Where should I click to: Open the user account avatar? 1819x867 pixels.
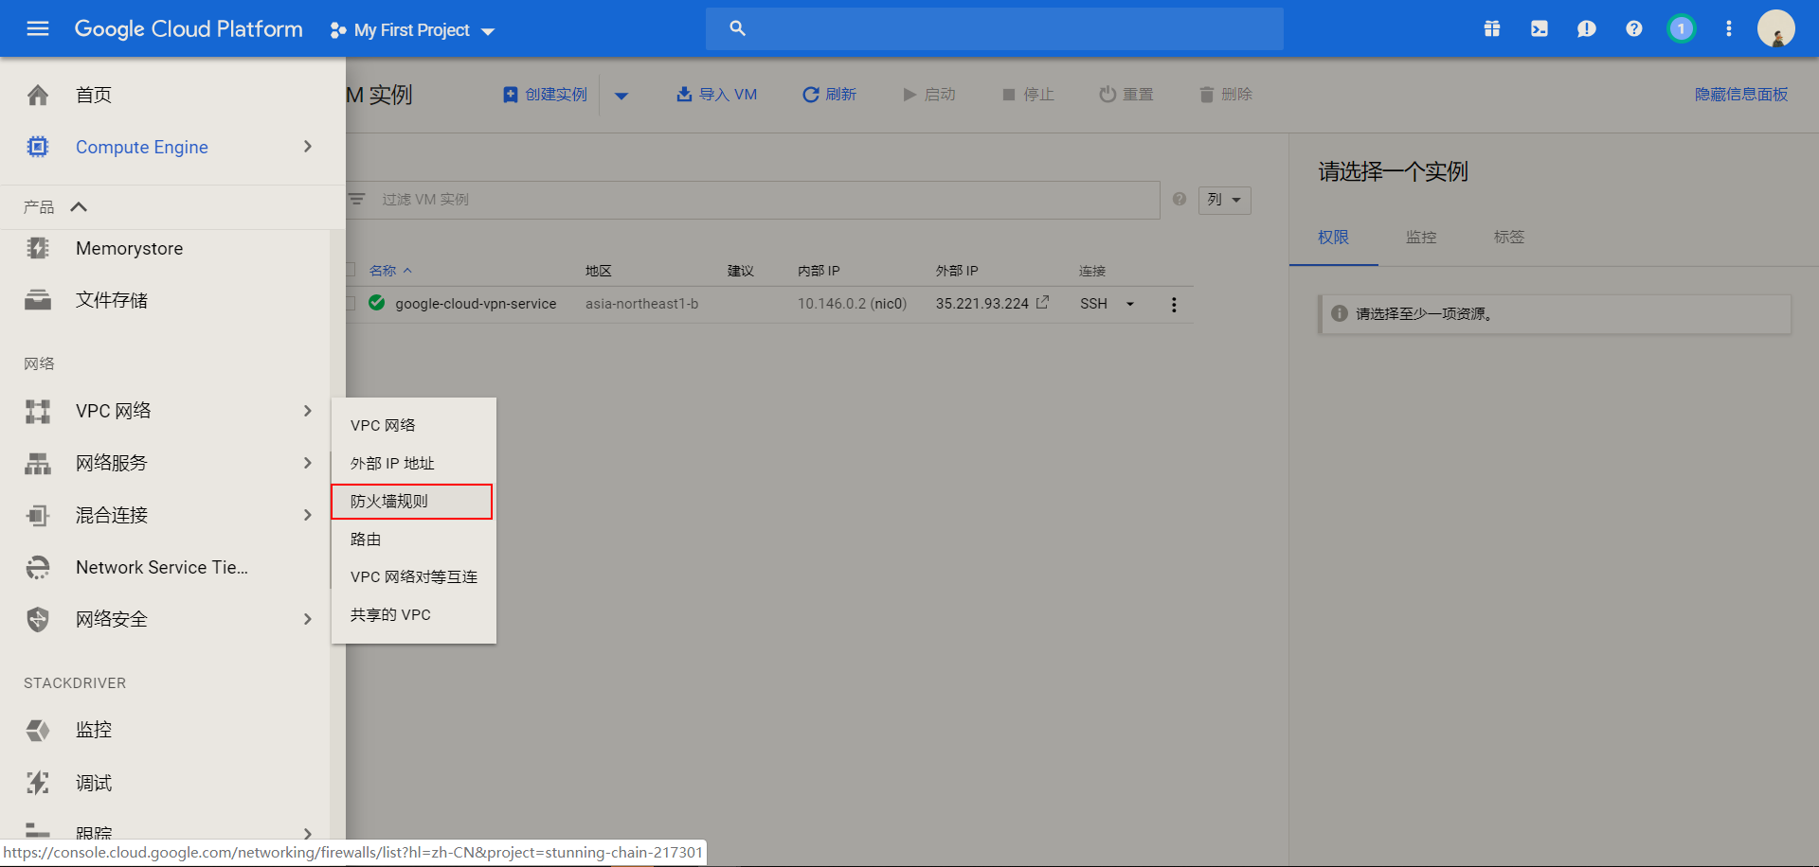coord(1776,28)
